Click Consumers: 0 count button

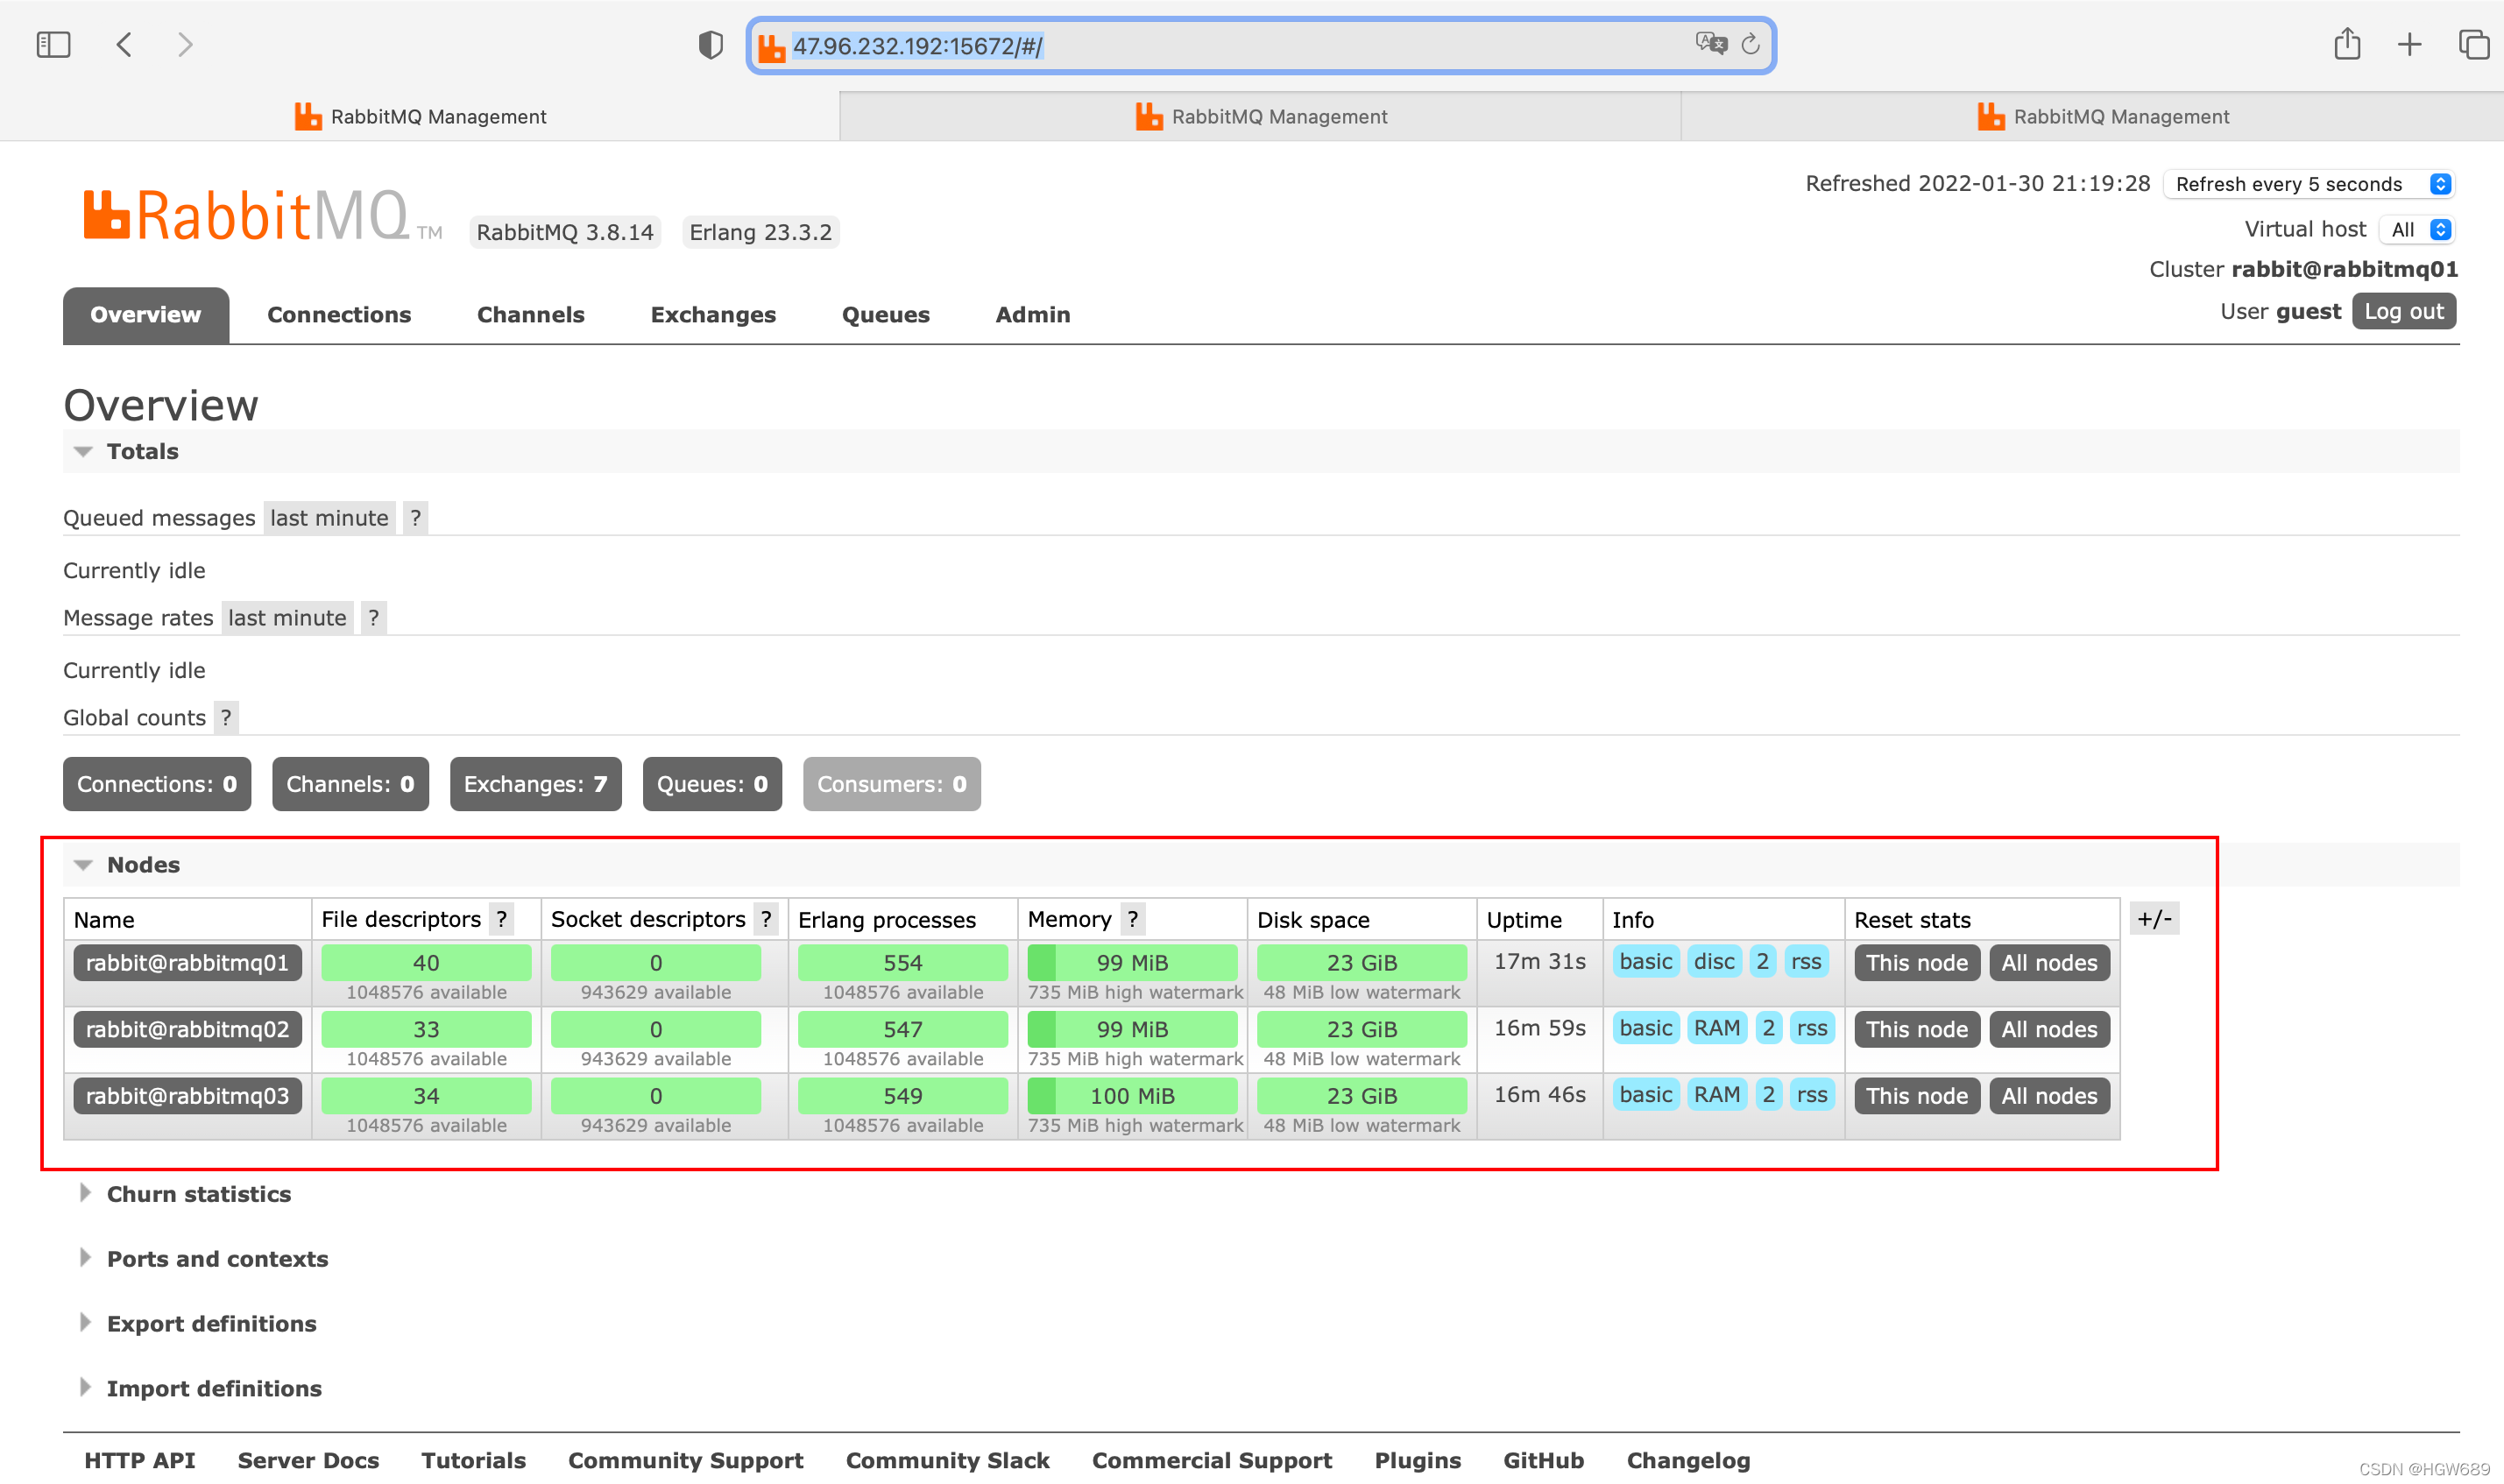[x=892, y=784]
